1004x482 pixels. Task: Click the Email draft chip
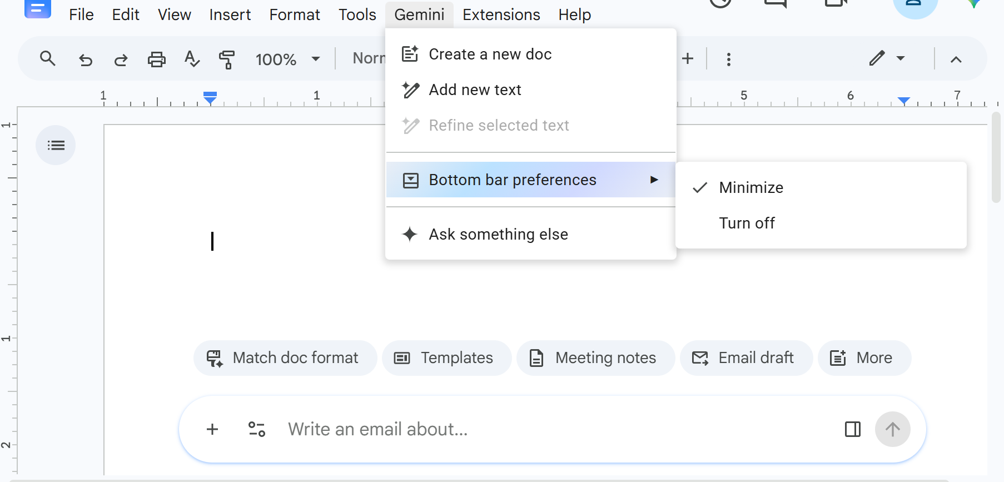(x=746, y=357)
